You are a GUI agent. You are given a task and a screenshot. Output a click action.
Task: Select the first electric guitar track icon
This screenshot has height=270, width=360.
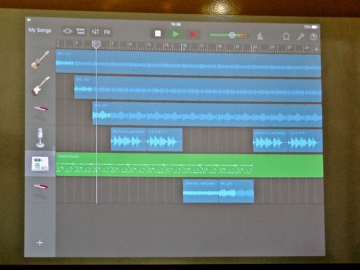pyautogui.click(x=40, y=60)
